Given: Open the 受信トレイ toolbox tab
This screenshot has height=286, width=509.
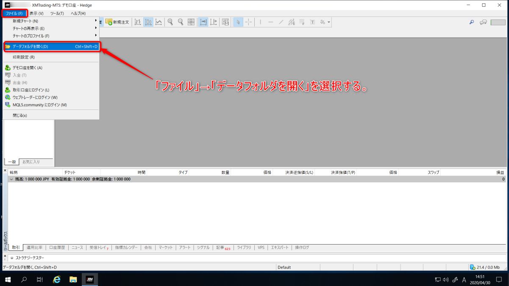Looking at the screenshot, I should [99, 247].
